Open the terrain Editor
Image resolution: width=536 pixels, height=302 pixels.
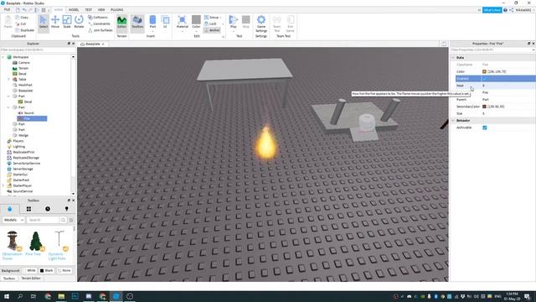(x=121, y=22)
